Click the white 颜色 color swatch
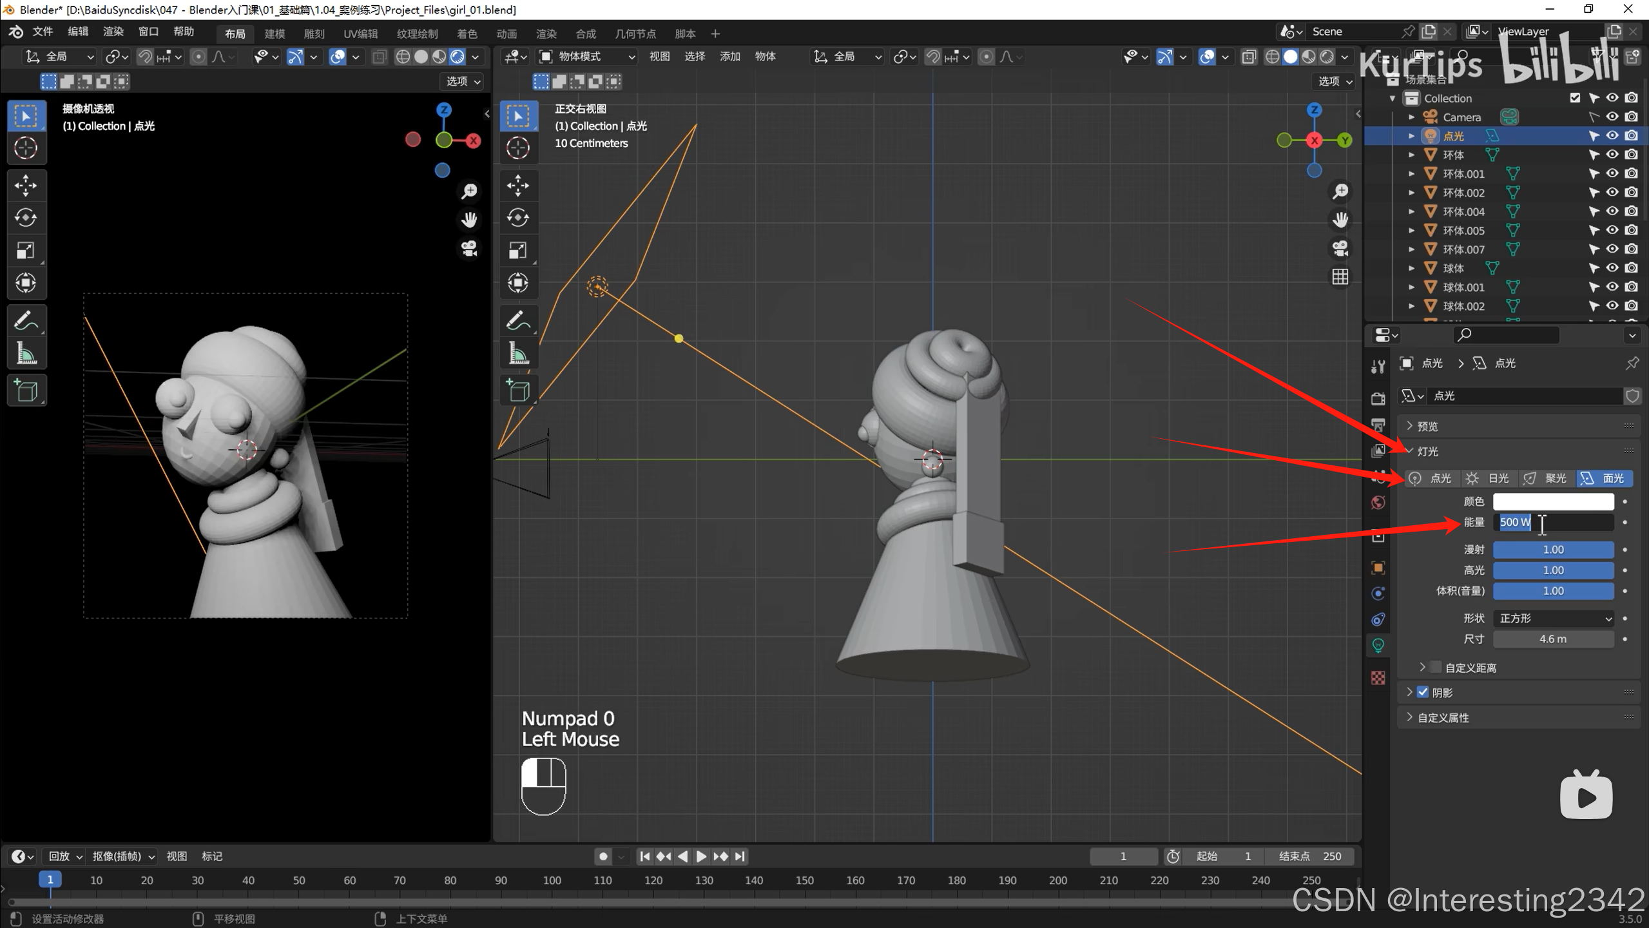 (1553, 501)
